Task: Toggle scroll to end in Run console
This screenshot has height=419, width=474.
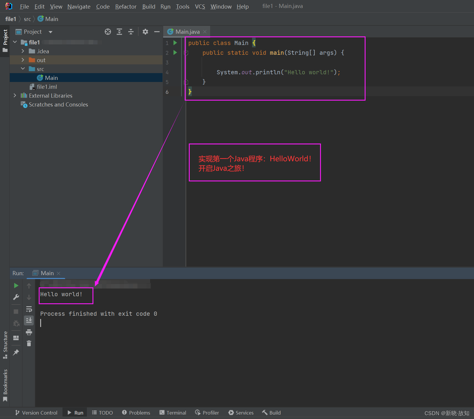Action: click(29, 320)
